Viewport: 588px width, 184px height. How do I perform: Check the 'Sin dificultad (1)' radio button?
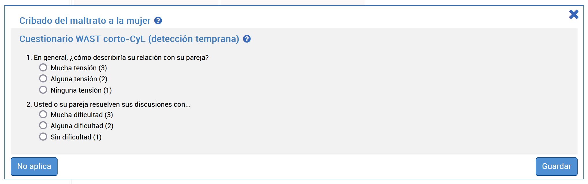(43, 137)
